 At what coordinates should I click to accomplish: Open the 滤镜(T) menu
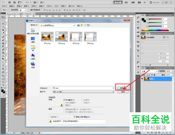[x=42, y=6]
